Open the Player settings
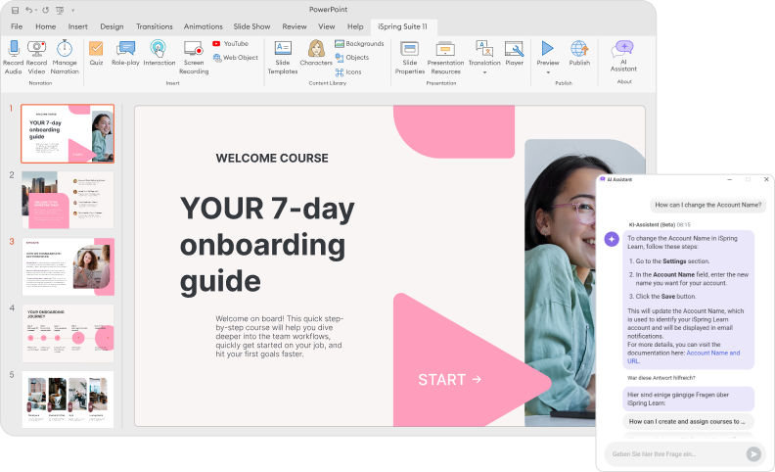The height and width of the screenshot is (472, 775). tap(514, 54)
